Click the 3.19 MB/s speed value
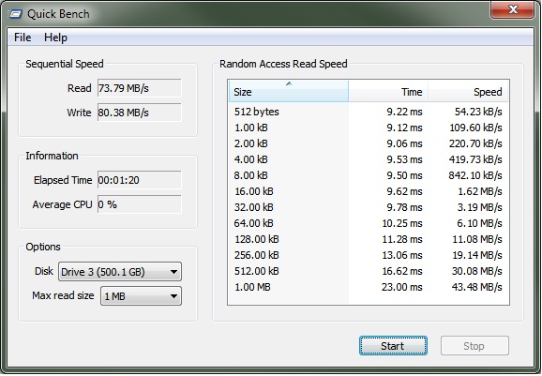Image resolution: width=542 pixels, height=376 pixels. tap(480, 207)
